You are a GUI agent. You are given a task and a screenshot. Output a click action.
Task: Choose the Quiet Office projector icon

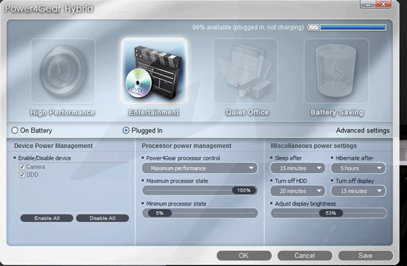pyautogui.click(x=246, y=71)
